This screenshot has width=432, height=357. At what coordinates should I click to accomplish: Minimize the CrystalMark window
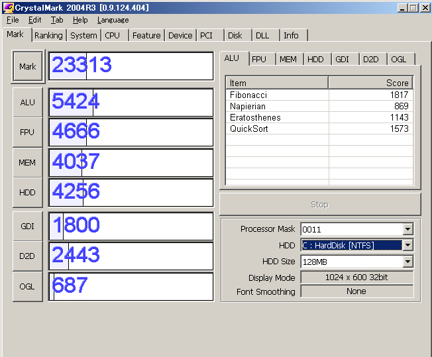402,8
